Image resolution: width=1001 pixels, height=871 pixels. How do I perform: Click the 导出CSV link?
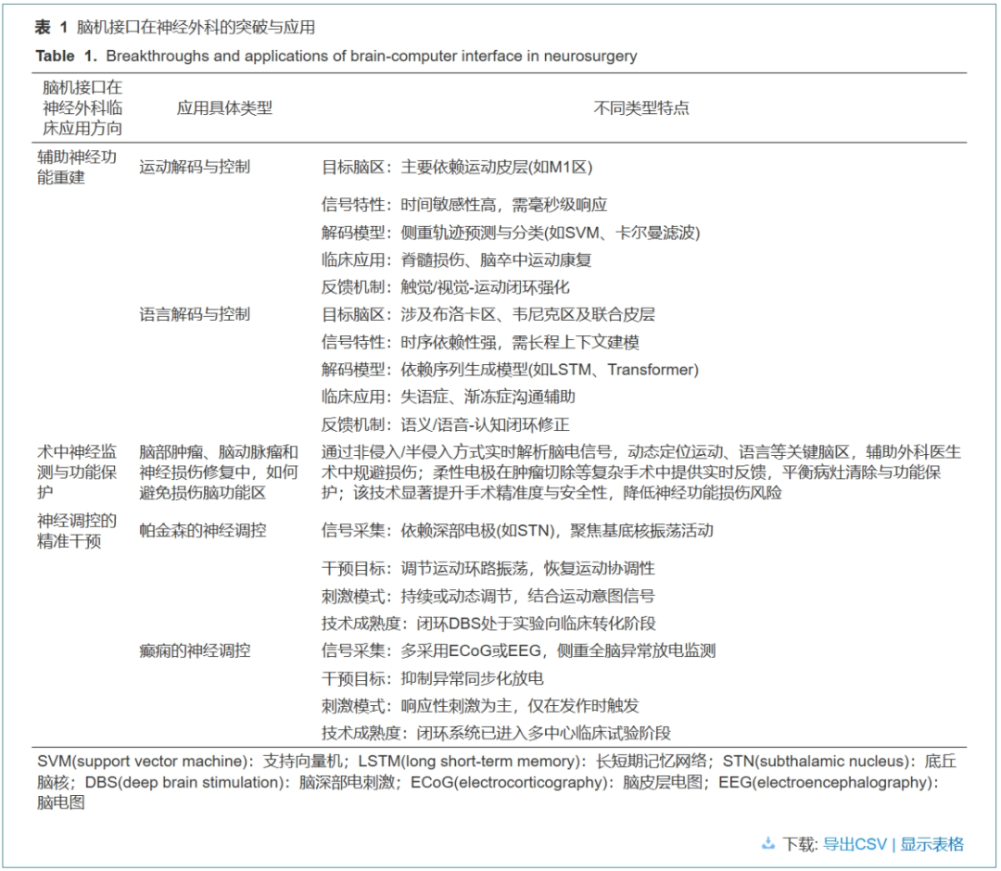[855, 844]
